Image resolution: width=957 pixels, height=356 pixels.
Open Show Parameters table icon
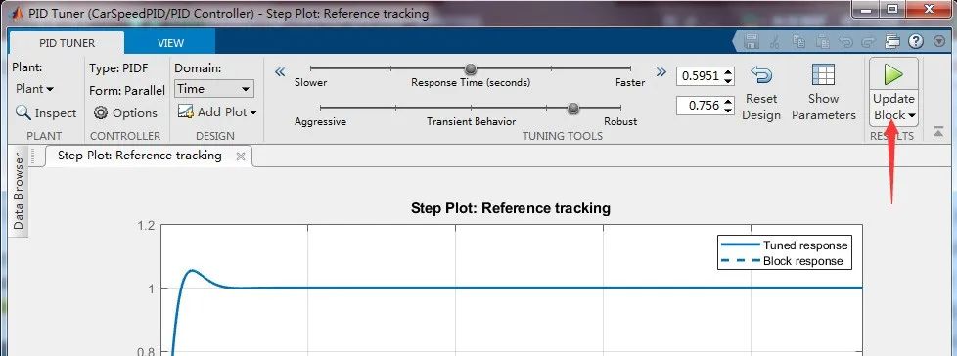pyautogui.click(x=823, y=75)
